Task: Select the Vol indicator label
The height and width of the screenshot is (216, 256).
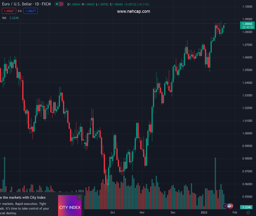Action: pos(4,18)
